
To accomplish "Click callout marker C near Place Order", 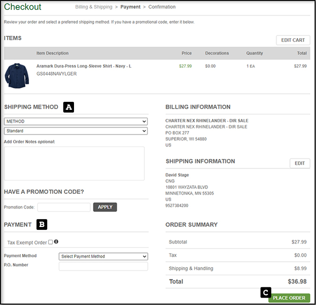I will click(x=265, y=293).
